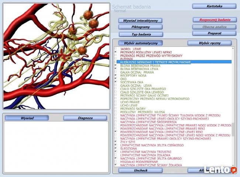This screenshot has width=240, height=177.
Task: Open the Kartoteka card file
Action: (x=214, y=6)
